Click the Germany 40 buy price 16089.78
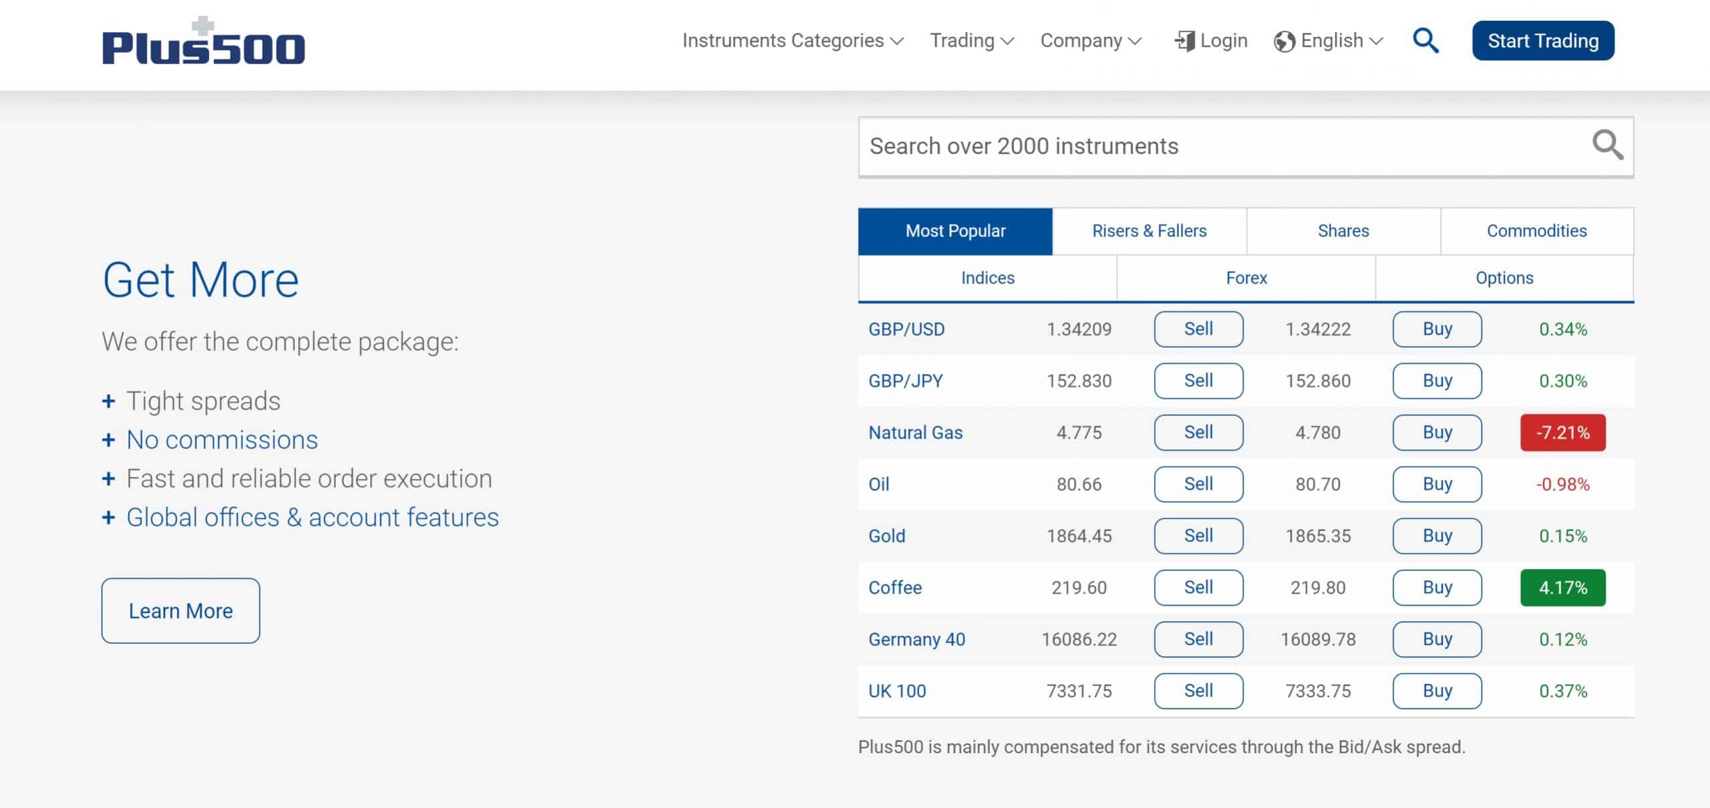Image resolution: width=1710 pixels, height=808 pixels. click(x=1318, y=639)
